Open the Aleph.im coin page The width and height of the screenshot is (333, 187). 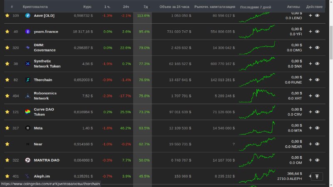point(42,176)
